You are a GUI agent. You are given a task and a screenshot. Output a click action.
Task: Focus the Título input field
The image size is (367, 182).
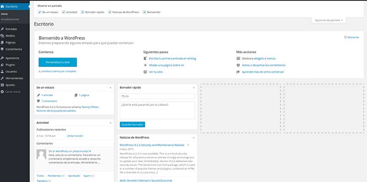pos(157,96)
